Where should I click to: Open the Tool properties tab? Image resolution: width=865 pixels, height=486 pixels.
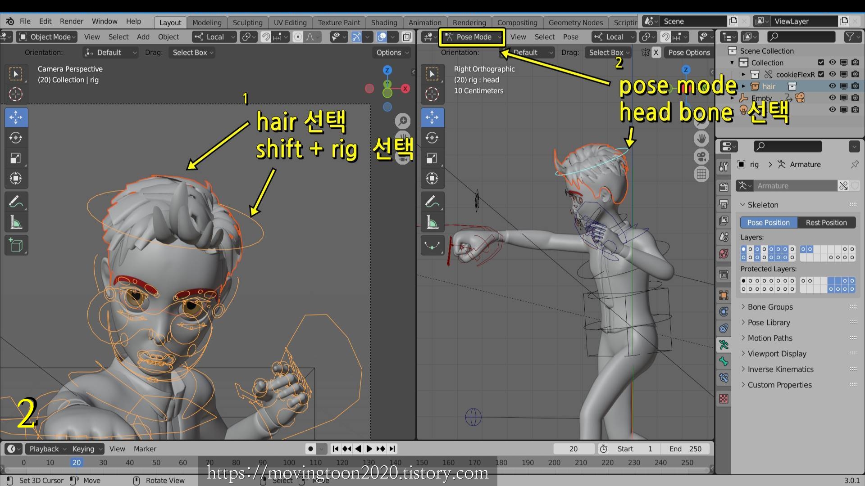[x=724, y=167]
